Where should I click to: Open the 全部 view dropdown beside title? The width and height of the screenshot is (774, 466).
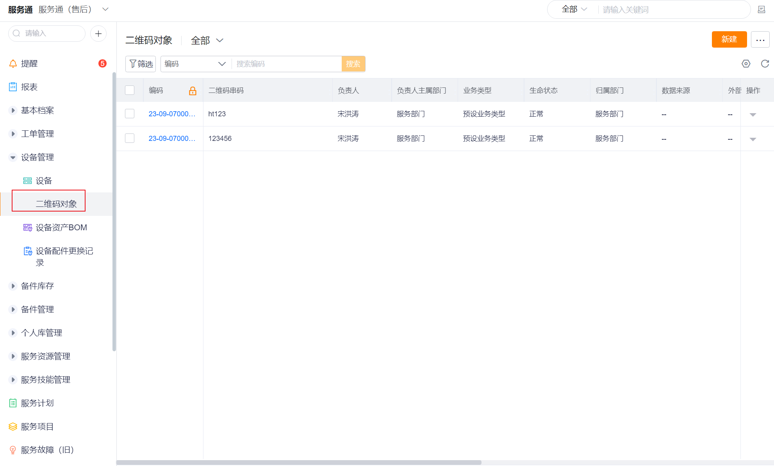207,41
